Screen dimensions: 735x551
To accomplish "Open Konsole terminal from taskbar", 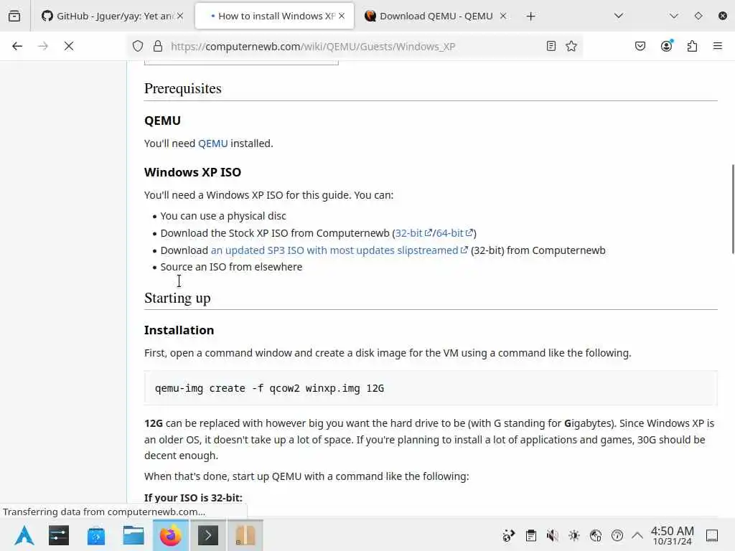I will pos(208,535).
